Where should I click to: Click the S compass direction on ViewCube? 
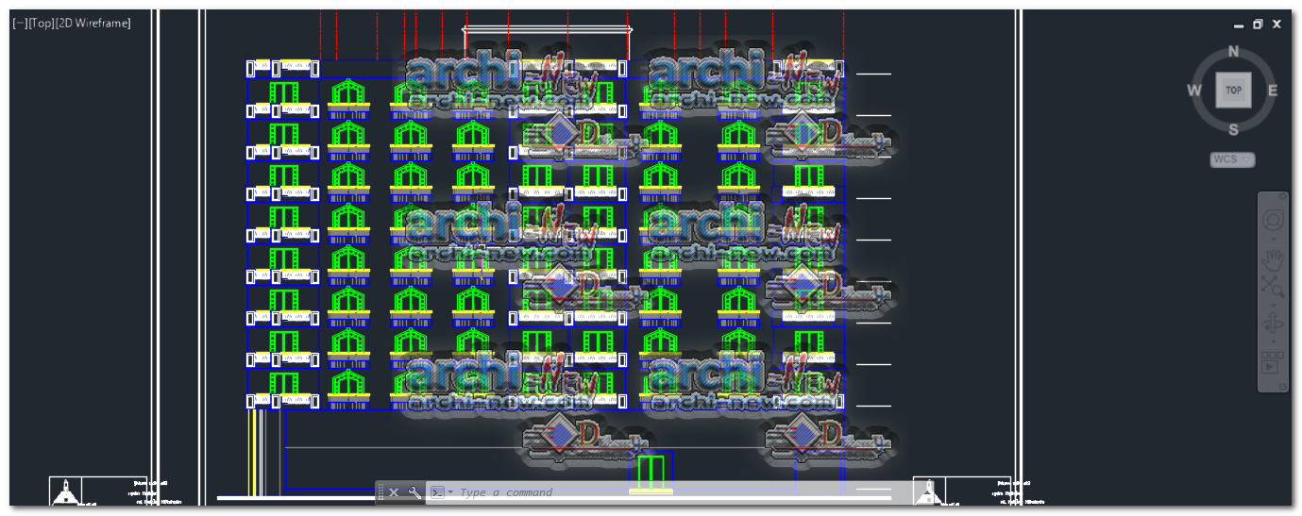coord(1233,129)
